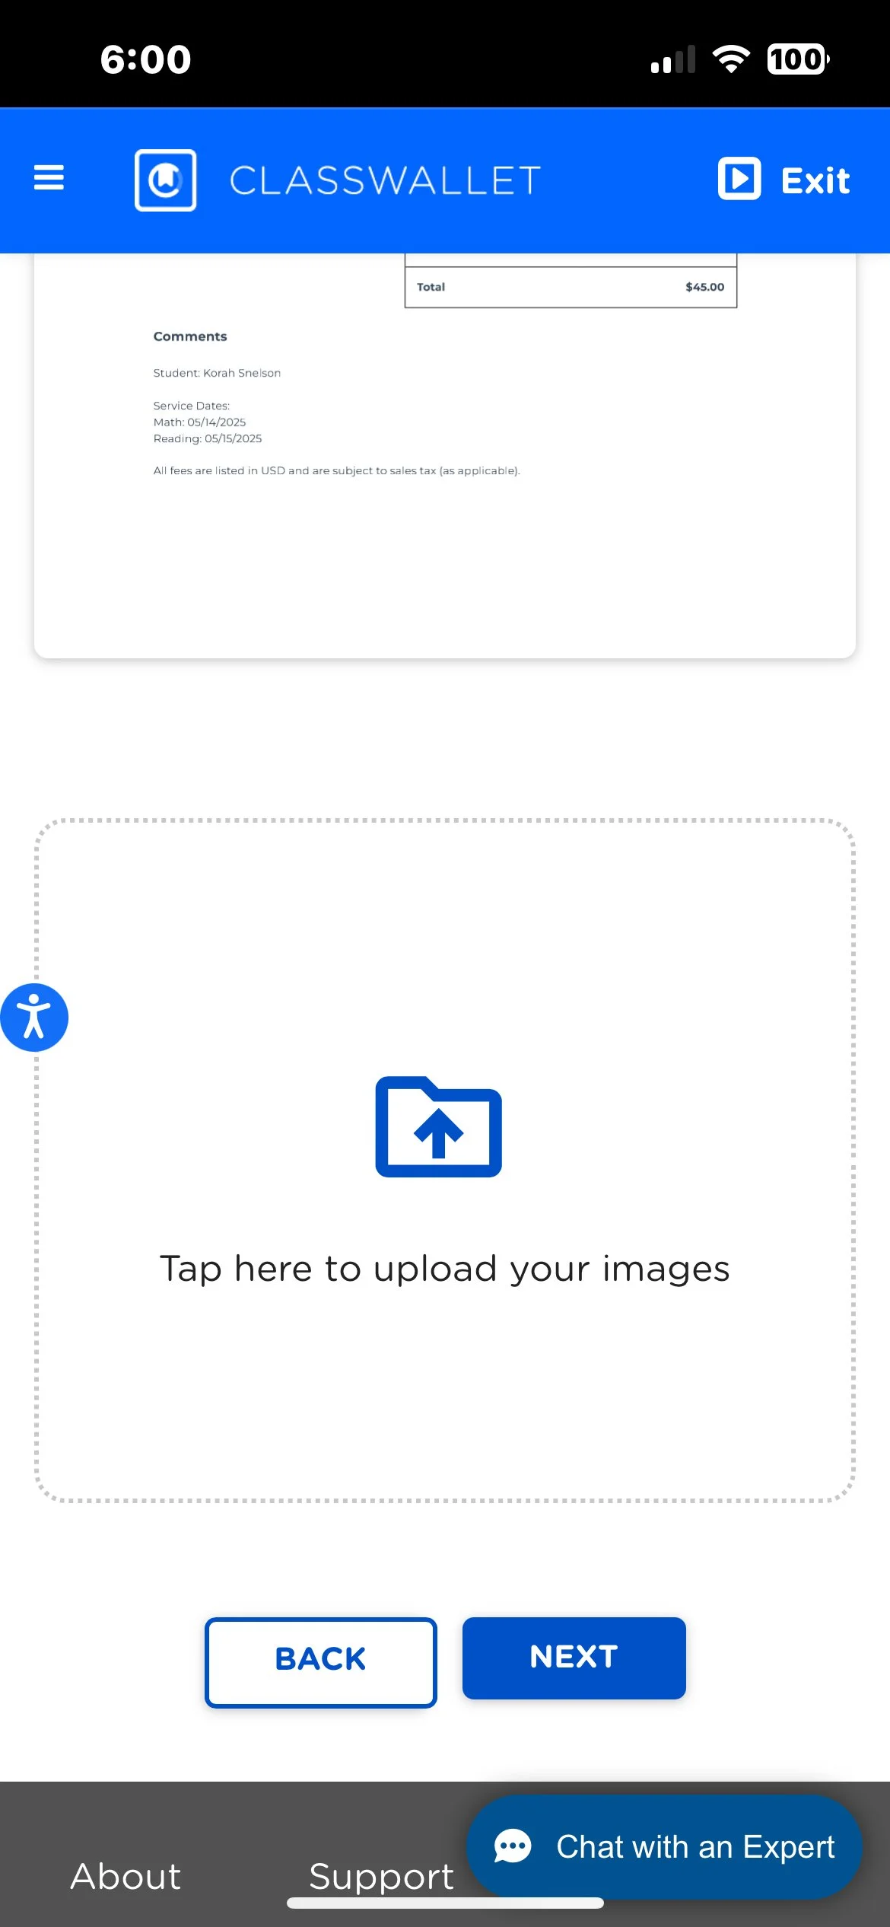Tap the ClassWallet logo icon
This screenshot has width=890, height=1927.
pos(165,180)
